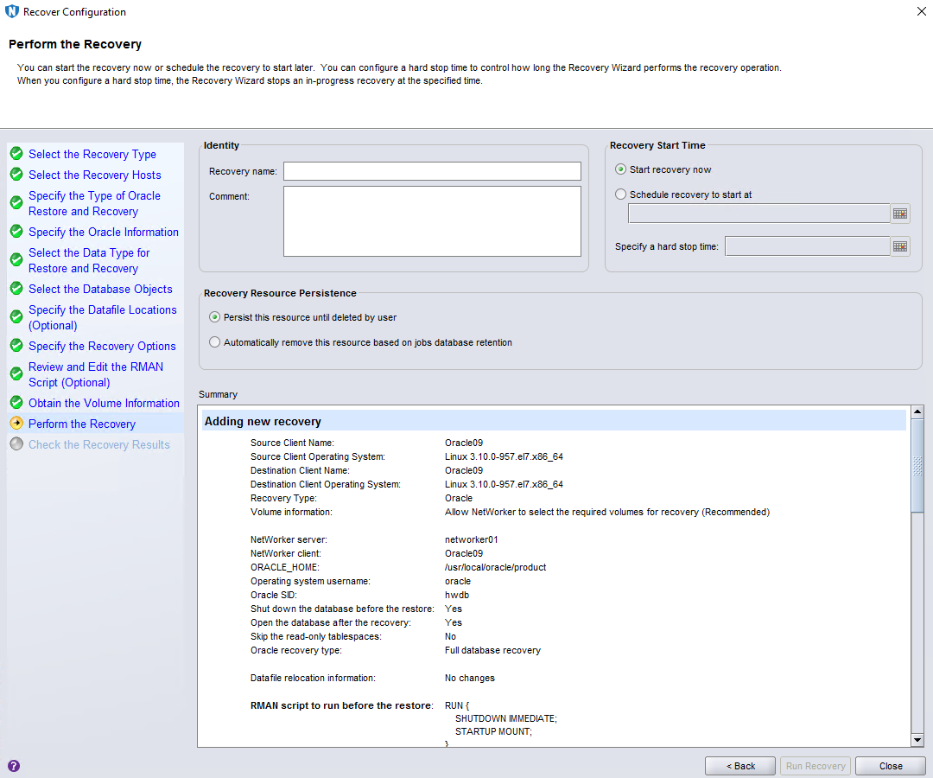933x778 pixels.
Task: Choose Persist this resource until deleted by user
Action: pyautogui.click(x=214, y=317)
